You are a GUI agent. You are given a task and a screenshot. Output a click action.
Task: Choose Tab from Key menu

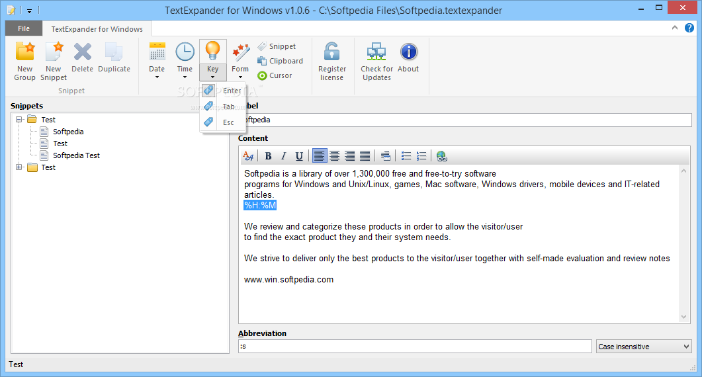(x=222, y=106)
